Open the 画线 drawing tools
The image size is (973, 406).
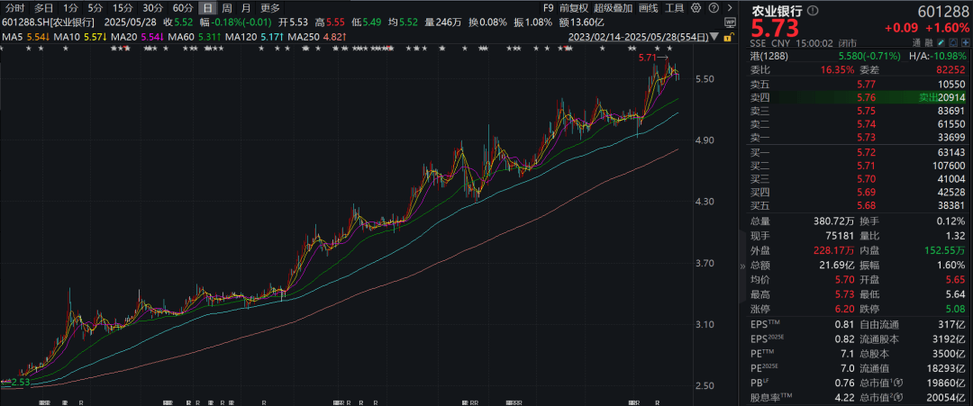click(648, 8)
